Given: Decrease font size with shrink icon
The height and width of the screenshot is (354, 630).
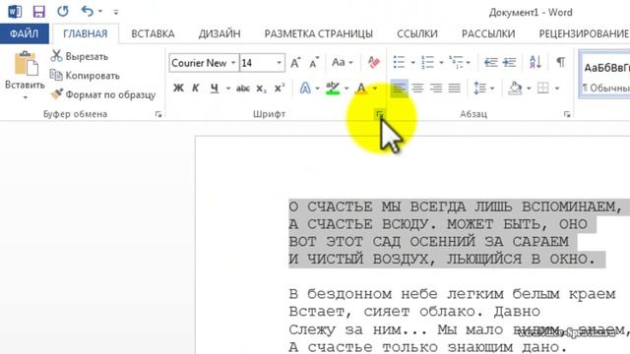Looking at the screenshot, I should (x=314, y=63).
